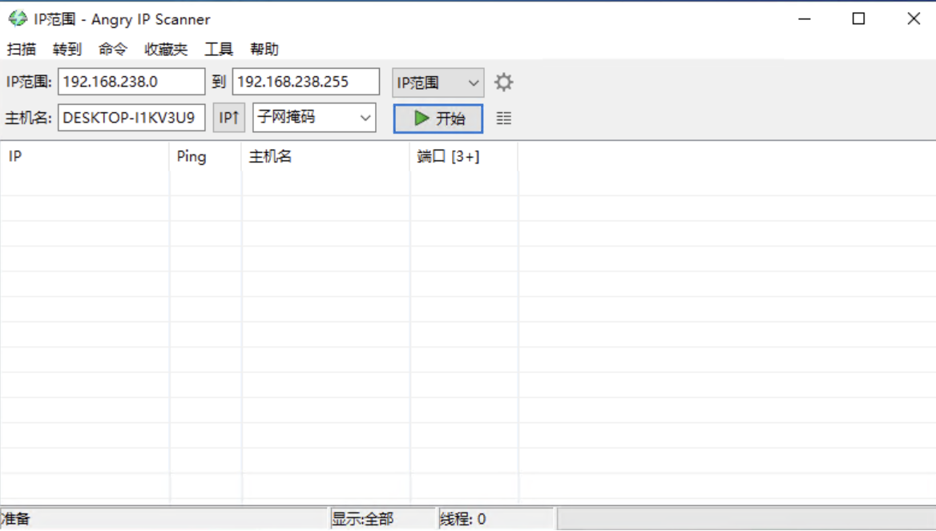The image size is (936, 531).
Task: Edit the DESKTOP-I1KV3U9 hostname field
Action: 130,117
